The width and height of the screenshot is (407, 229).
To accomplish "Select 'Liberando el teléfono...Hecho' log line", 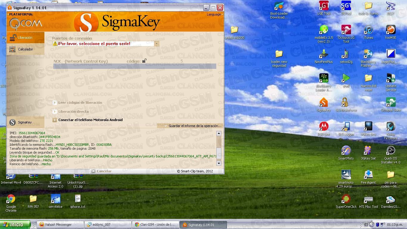I will tap(31, 160).
